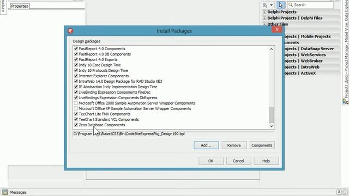Screen dimensions: 349x196
Task: Click the package list scroll up arrow
Action: [272, 49]
